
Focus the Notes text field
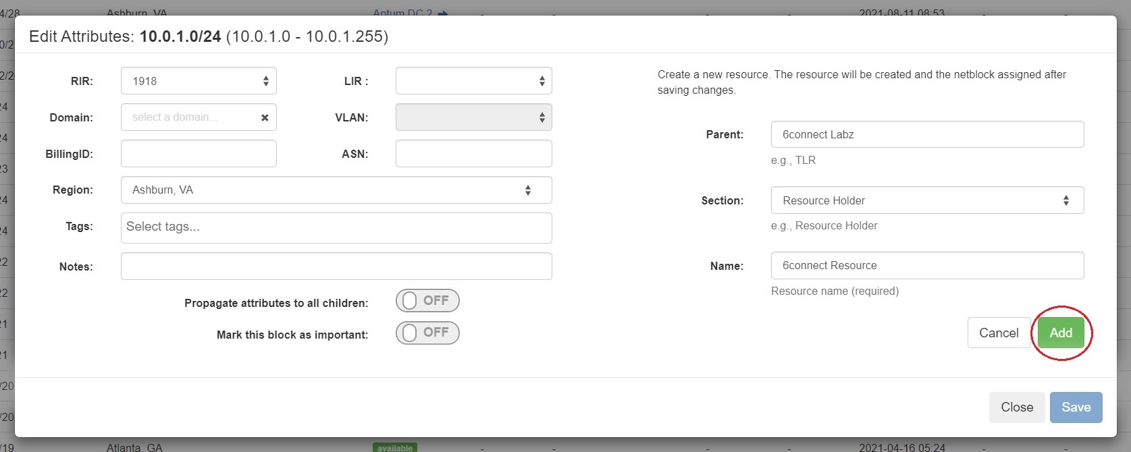336,266
